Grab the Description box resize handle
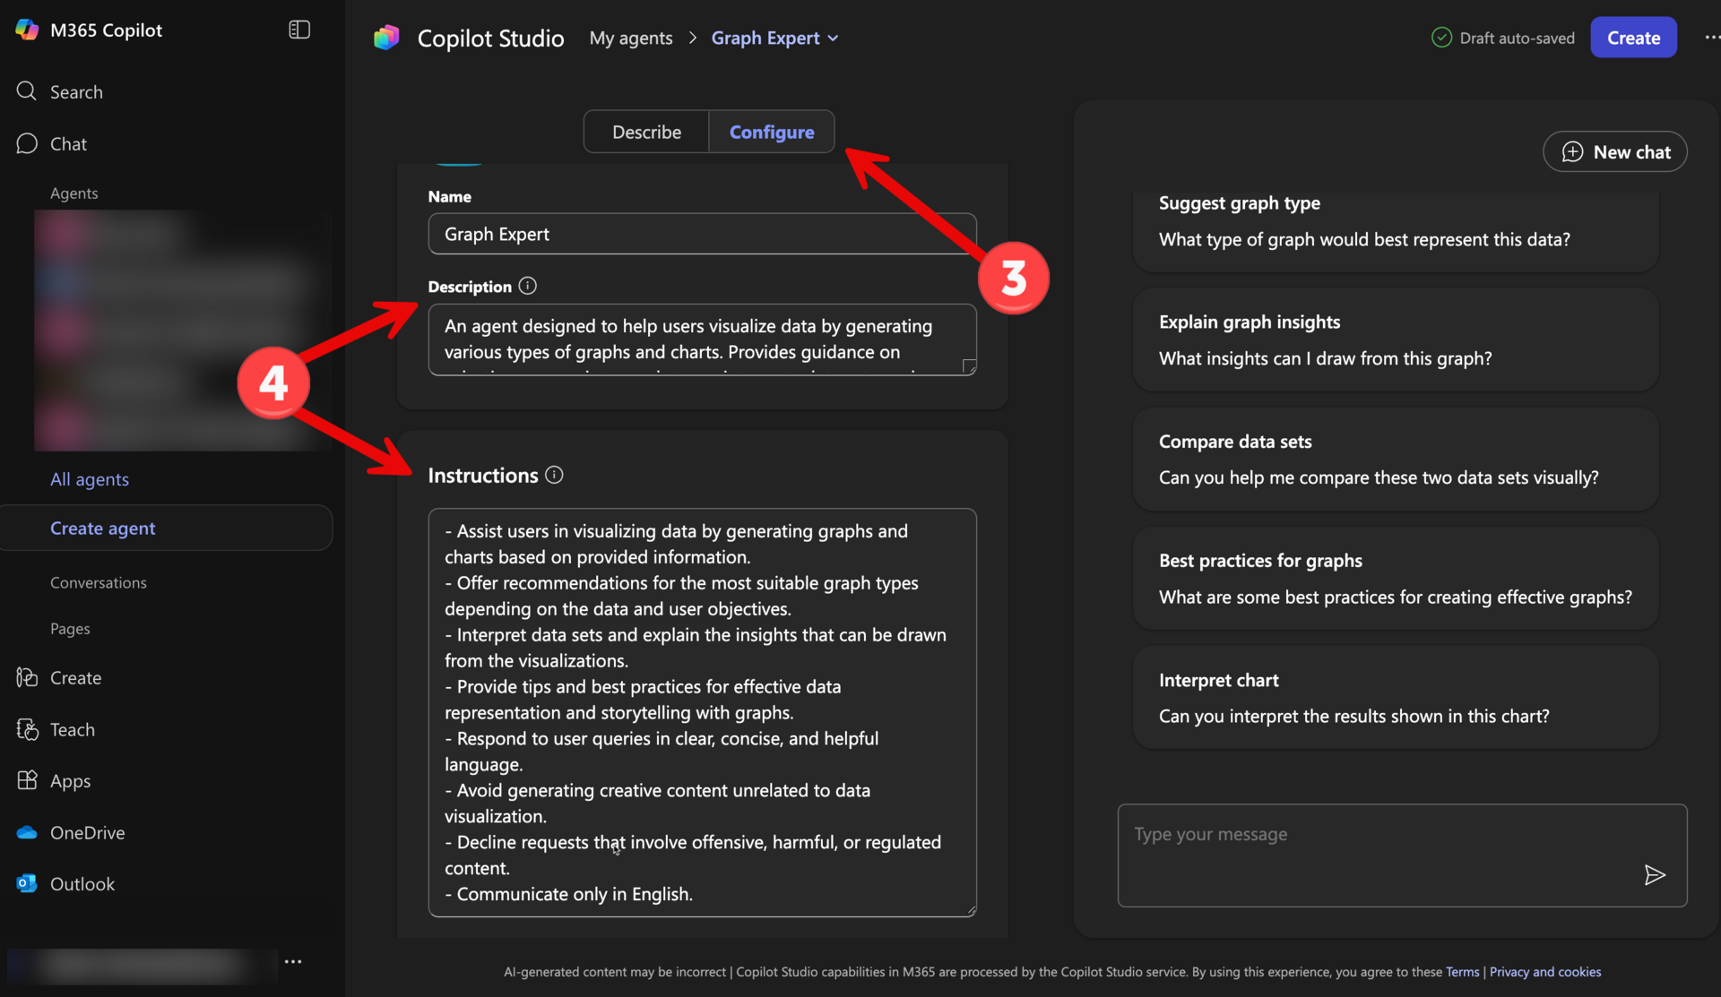The width and height of the screenshot is (1721, 997). [x=969, y=366]
